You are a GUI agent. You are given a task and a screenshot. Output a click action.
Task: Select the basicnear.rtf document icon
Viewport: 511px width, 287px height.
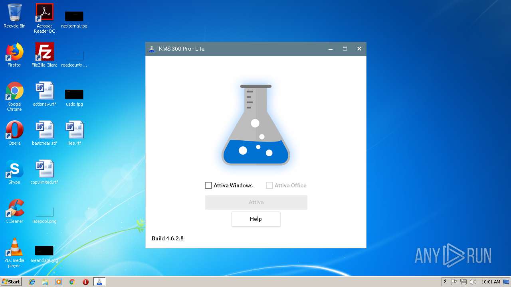(x=44, y=133)
